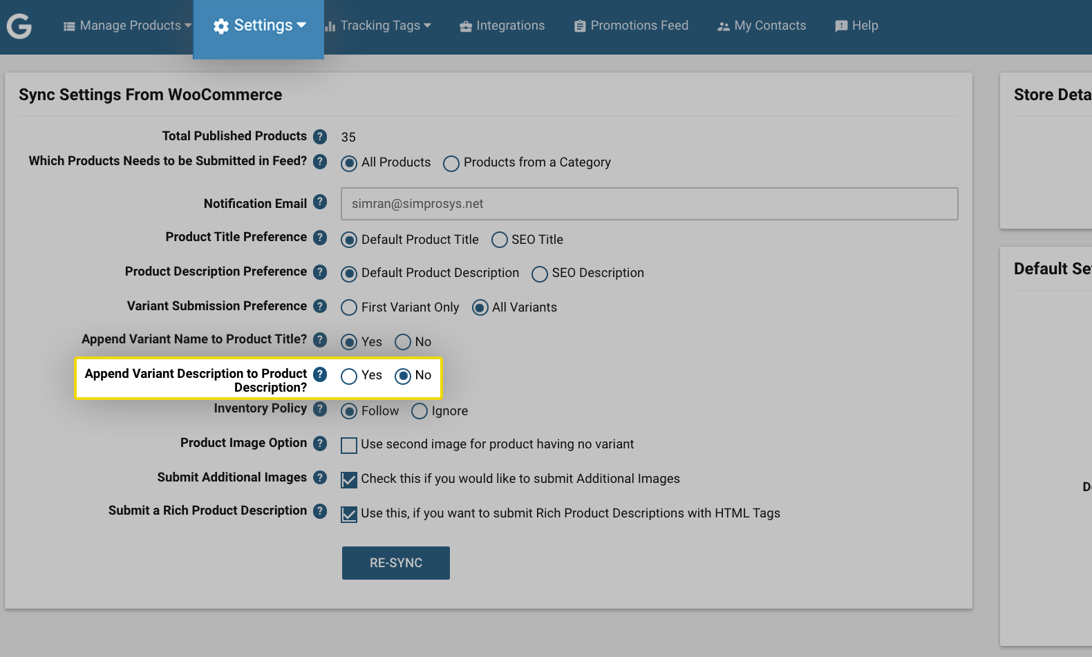Choose Default Product Title radio
The width and height of the screenshot is (1092, 657).
click(x=349, y=240)
